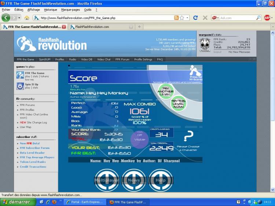Click the FFR The Game sidebar icon

point(20,75)
